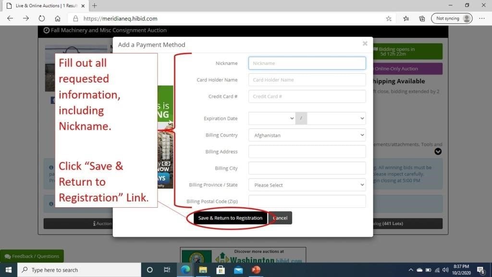Open the Collections icon in toolbar
This screenshot has width=492, height=277.
click(x=422, y=19)
